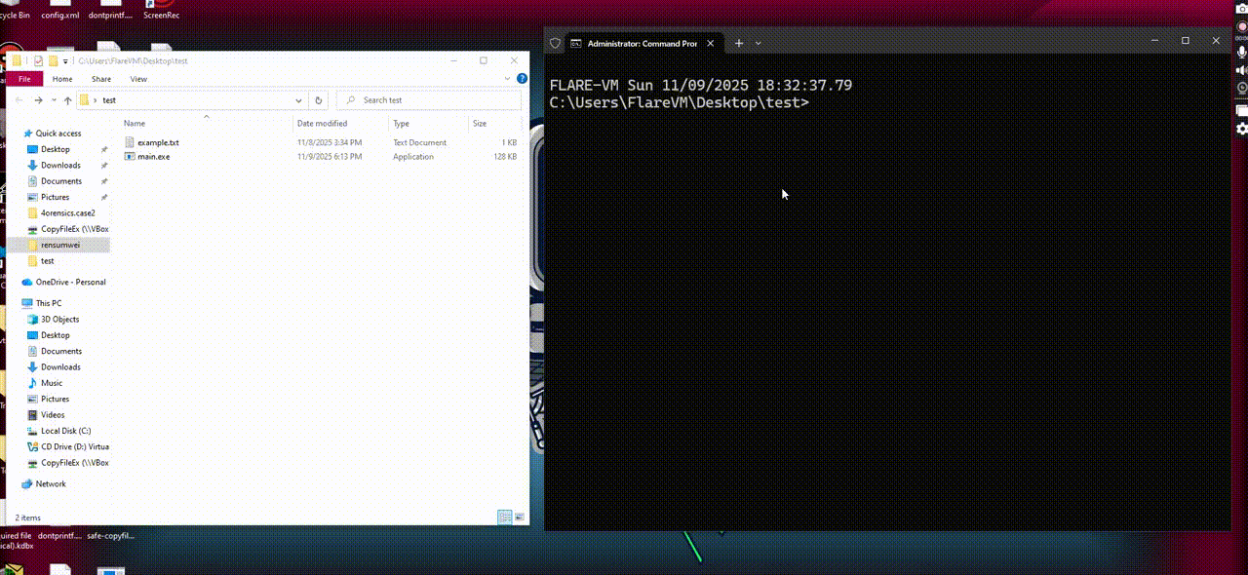Expand the address bar history dropdown
The height and width of the screenshot is (575, 1248).
pyautogui.click(x=298, y=100)
